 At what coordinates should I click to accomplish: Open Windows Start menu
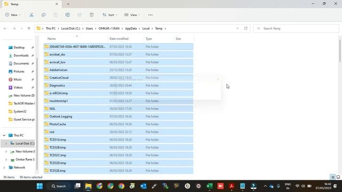tap(40, 186)
